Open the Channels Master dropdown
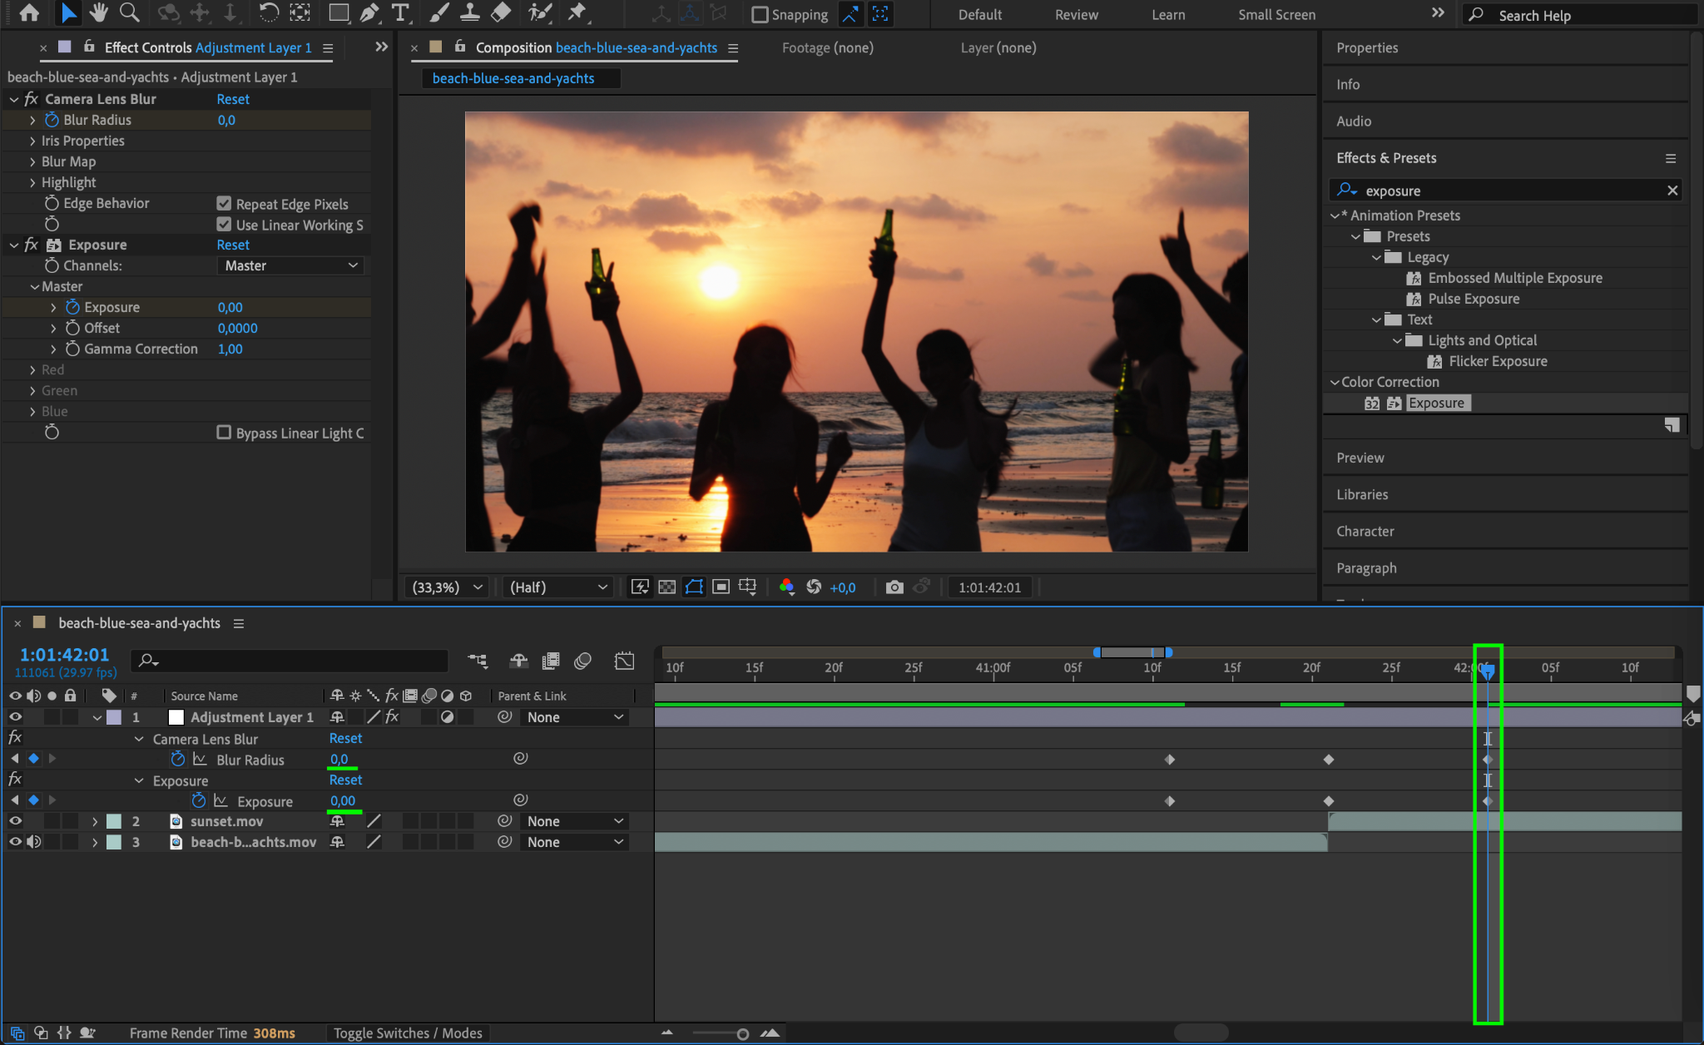Screen dimensions: 1704x1045 [290, 265]
